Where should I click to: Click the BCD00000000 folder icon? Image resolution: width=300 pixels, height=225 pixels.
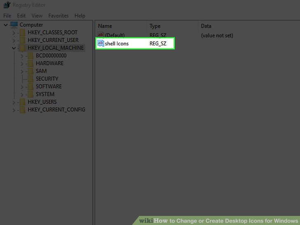pyautogui.click(x=30, y=56)
